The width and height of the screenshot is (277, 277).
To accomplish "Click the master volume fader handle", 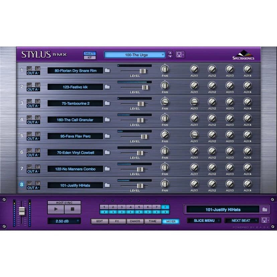I will point(22,211).
